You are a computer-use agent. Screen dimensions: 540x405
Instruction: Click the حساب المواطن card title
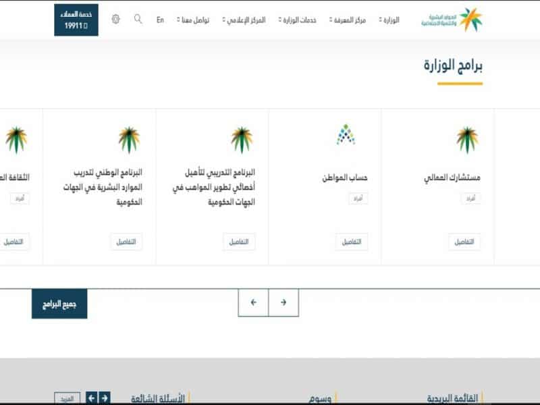tap(345, 178)
